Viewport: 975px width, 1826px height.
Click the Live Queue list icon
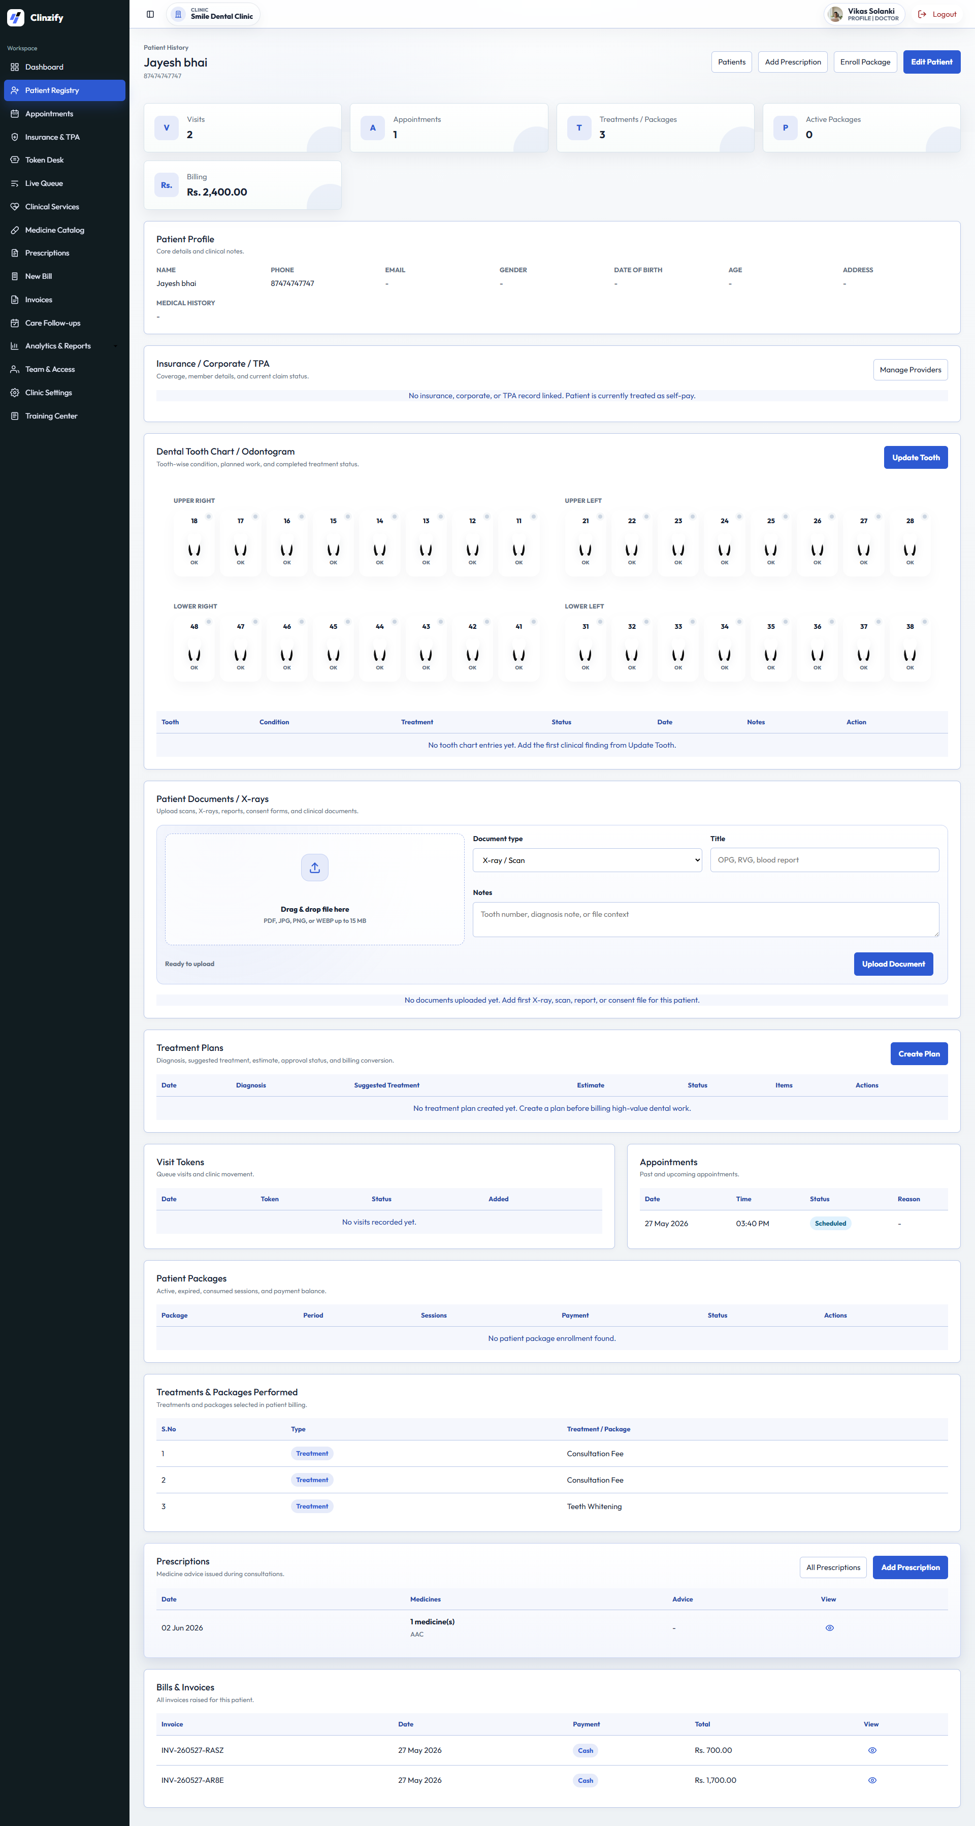click(15, 183)
